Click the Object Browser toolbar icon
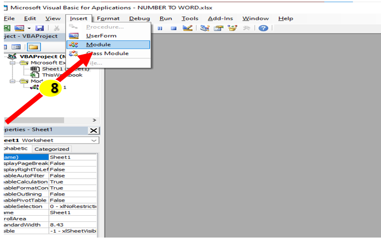The image size is (381, 243). (232, 28)
